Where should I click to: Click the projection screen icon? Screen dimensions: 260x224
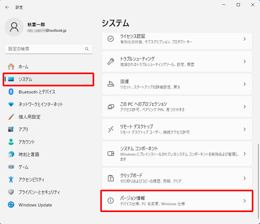[111, 107]
